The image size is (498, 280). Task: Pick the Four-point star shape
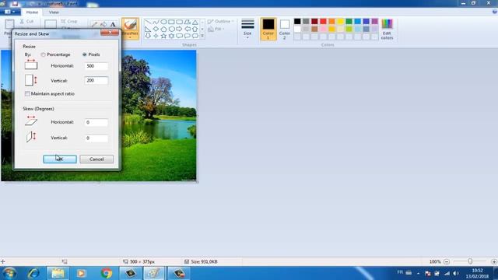coord(156,36)
